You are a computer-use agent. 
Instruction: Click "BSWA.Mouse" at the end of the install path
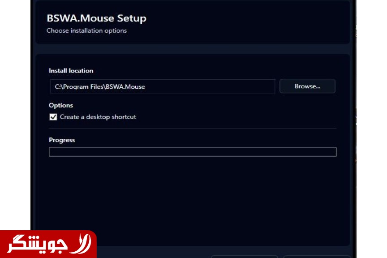click(125, 87)
